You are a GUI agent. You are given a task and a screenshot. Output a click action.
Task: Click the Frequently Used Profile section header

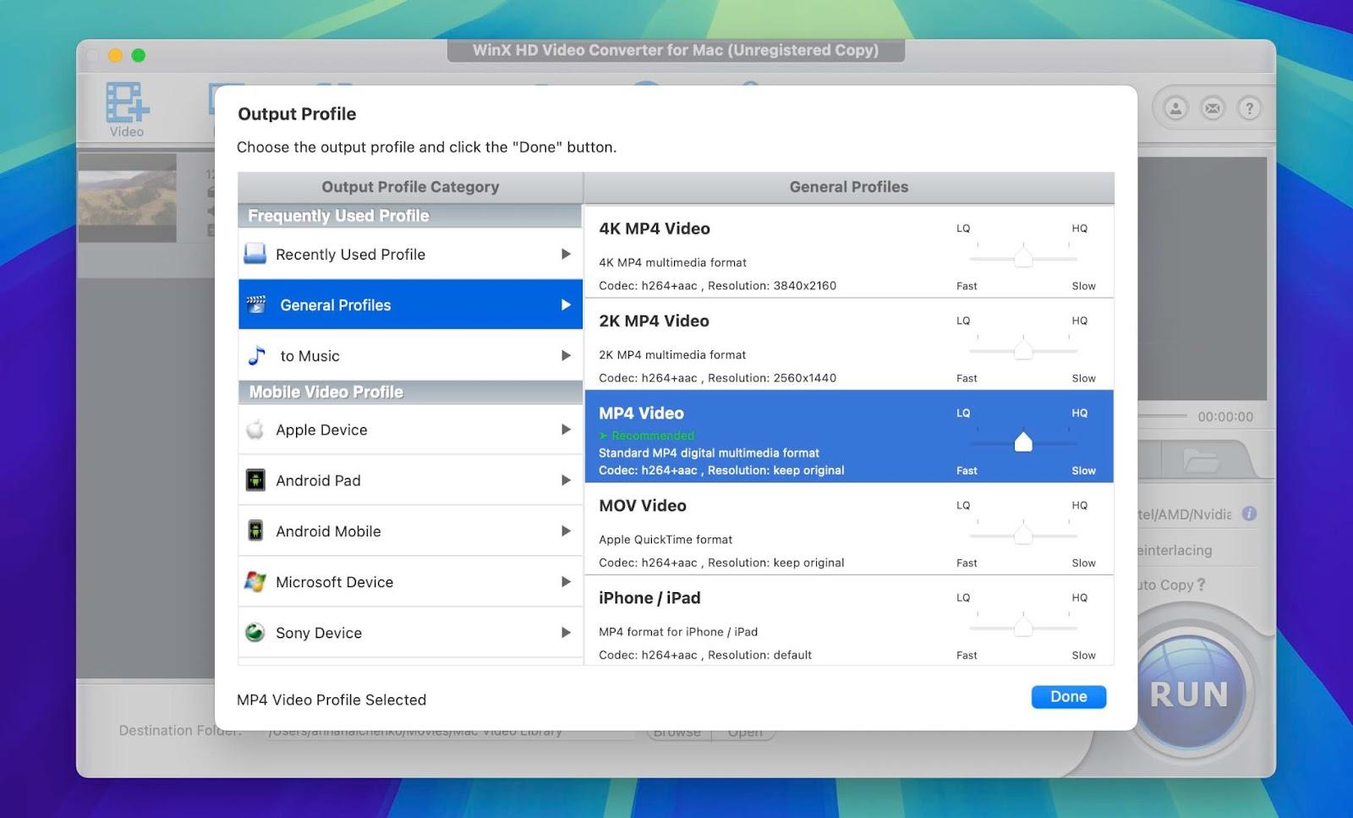(410, 216)
